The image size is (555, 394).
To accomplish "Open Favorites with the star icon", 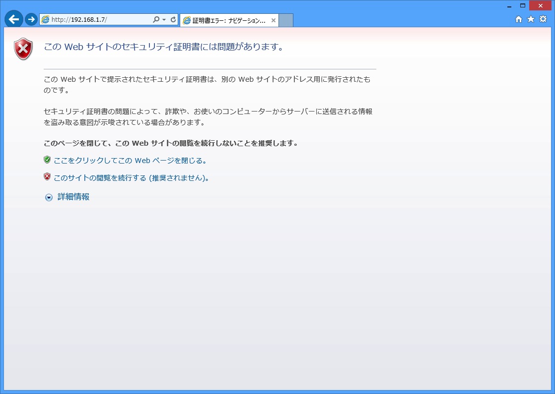I will [x=531, y=19].
